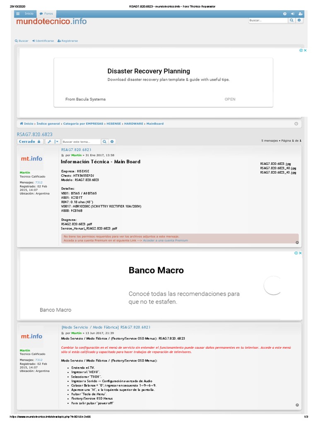The image size is (318, 424).
Task: Click second post's back-to-top arrow icon
Action: tap(297, 405)
